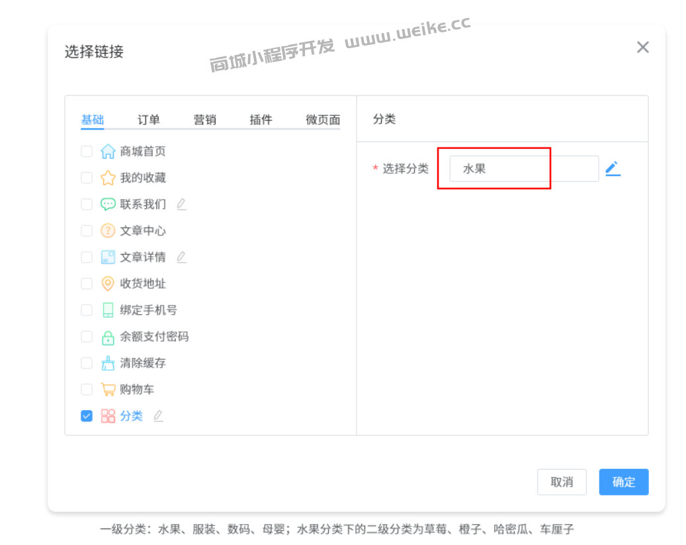Click the 绑定手机号 label text
Screen dimensions: 686x545
pos(149,310)
